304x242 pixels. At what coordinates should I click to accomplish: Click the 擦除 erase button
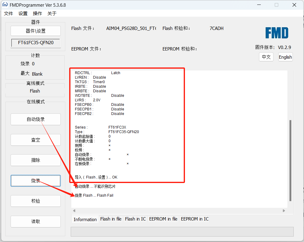36,160
